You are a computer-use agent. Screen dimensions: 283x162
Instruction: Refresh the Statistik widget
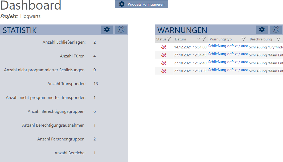[x=121, y=30]
